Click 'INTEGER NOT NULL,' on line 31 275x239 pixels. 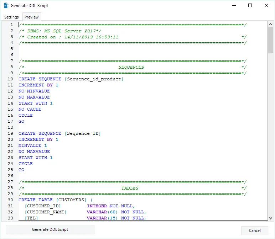[111, 206]
